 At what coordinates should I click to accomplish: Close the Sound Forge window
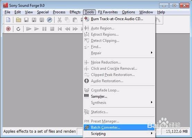tap(184, 6)
